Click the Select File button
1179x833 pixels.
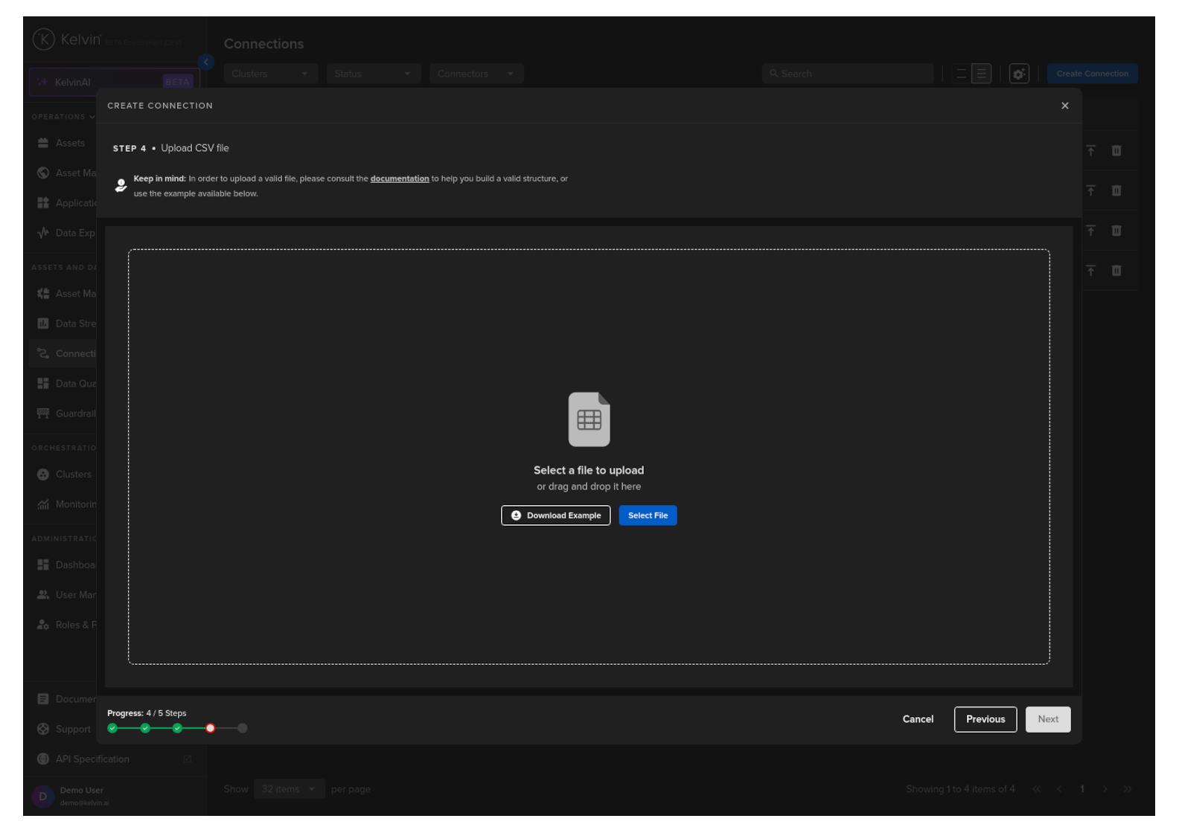648,515
